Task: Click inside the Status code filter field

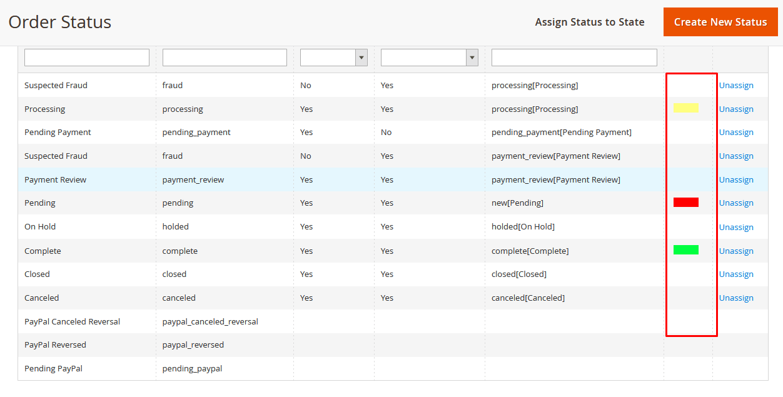Action: click(224, 57)
